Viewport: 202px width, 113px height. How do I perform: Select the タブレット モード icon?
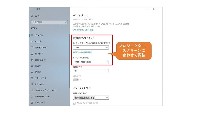click(x=32, y=78)
